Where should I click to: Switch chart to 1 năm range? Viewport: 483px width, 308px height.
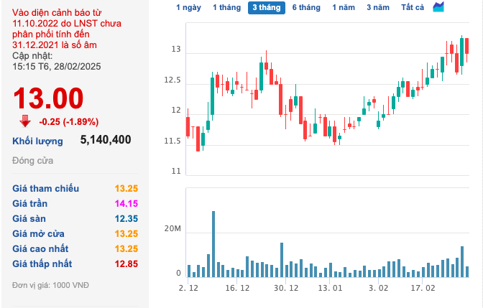(344, 7)
